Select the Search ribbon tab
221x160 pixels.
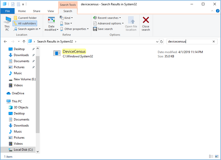(68, 11)
